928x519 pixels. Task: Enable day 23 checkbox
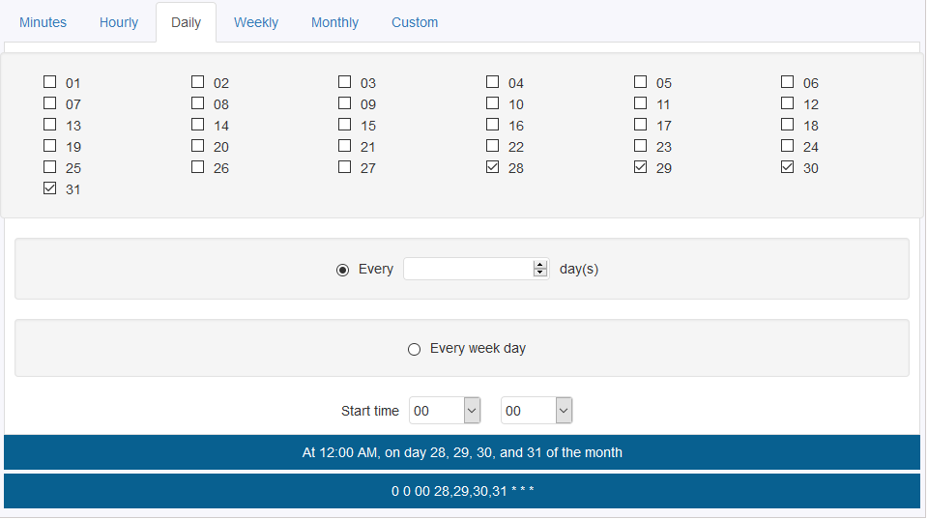click(640, 146)
